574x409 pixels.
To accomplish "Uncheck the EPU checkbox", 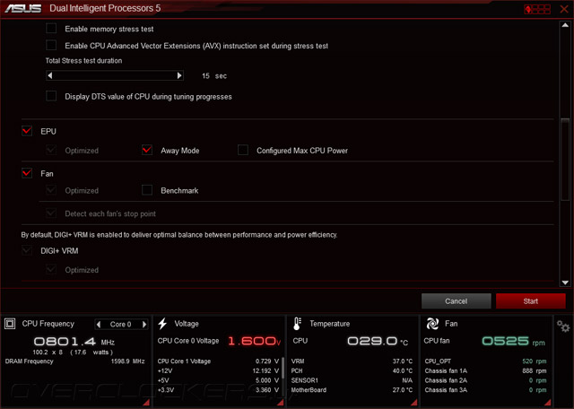I will [27, 131].
